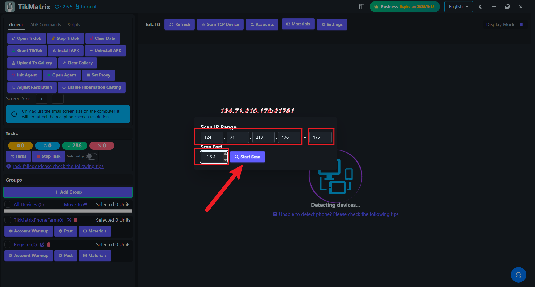Open the English language dropdown
Screen dimensions: 535x287
[458, 7]
